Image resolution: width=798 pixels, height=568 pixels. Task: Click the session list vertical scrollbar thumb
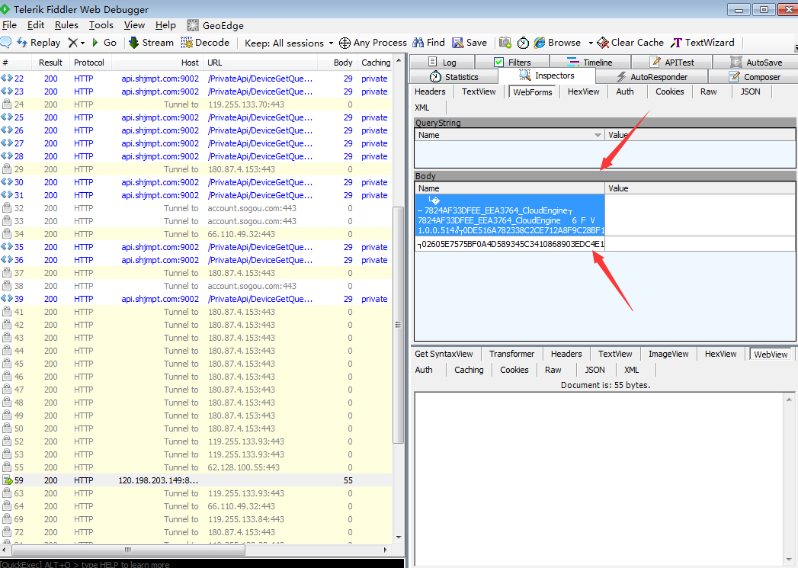tap(399, 326)
